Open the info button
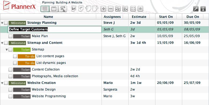The width and height of the screenshot is (209, 105). [203, 9]
